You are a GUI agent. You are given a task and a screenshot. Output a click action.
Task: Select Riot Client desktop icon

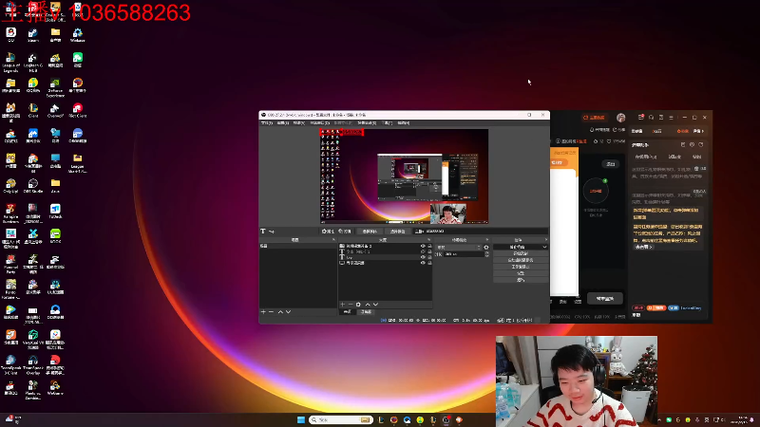pos(78,110)
